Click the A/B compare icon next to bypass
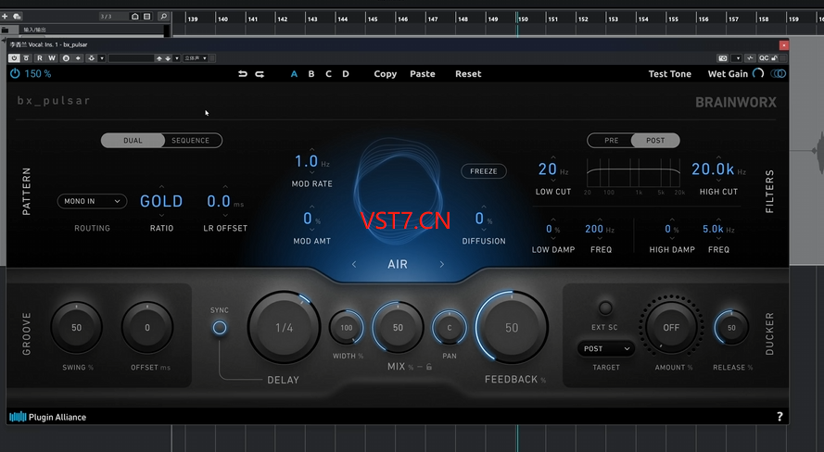 (26, 58)
